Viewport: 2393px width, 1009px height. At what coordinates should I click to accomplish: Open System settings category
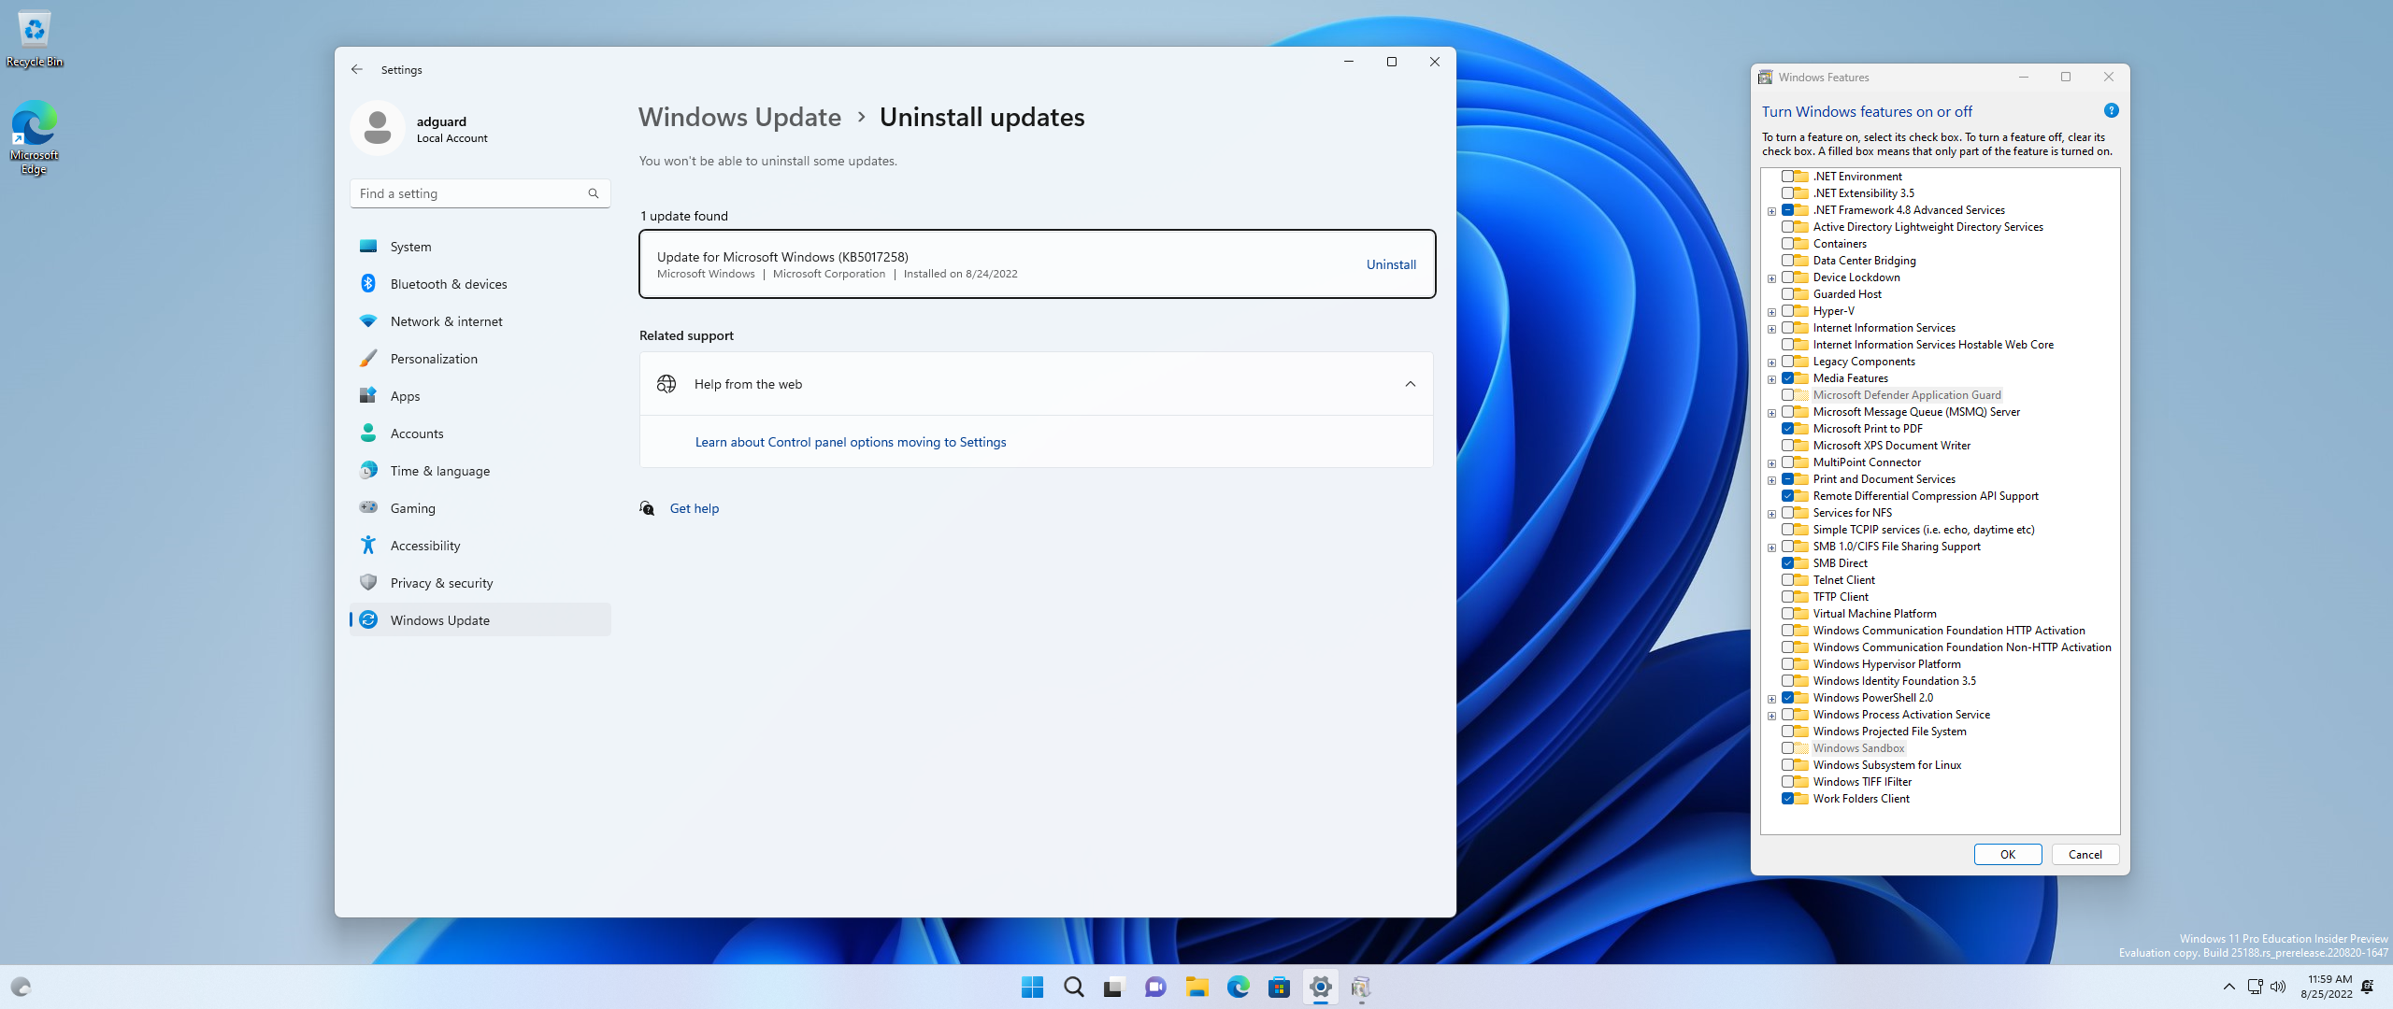[480, 247]
